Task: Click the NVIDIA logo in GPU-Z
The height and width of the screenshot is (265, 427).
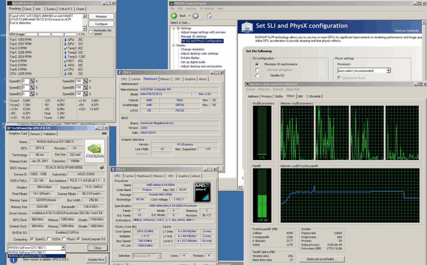Action: [x=95, y=151]
